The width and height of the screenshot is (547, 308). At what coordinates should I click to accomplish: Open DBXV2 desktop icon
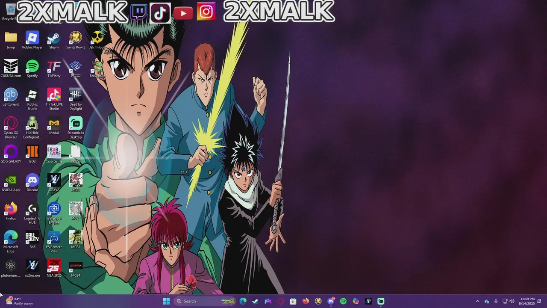point(54,183)
